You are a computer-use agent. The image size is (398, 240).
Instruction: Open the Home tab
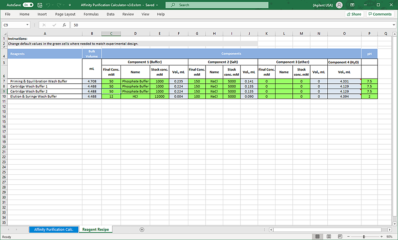pyautogui.click(x=24, y=14)
